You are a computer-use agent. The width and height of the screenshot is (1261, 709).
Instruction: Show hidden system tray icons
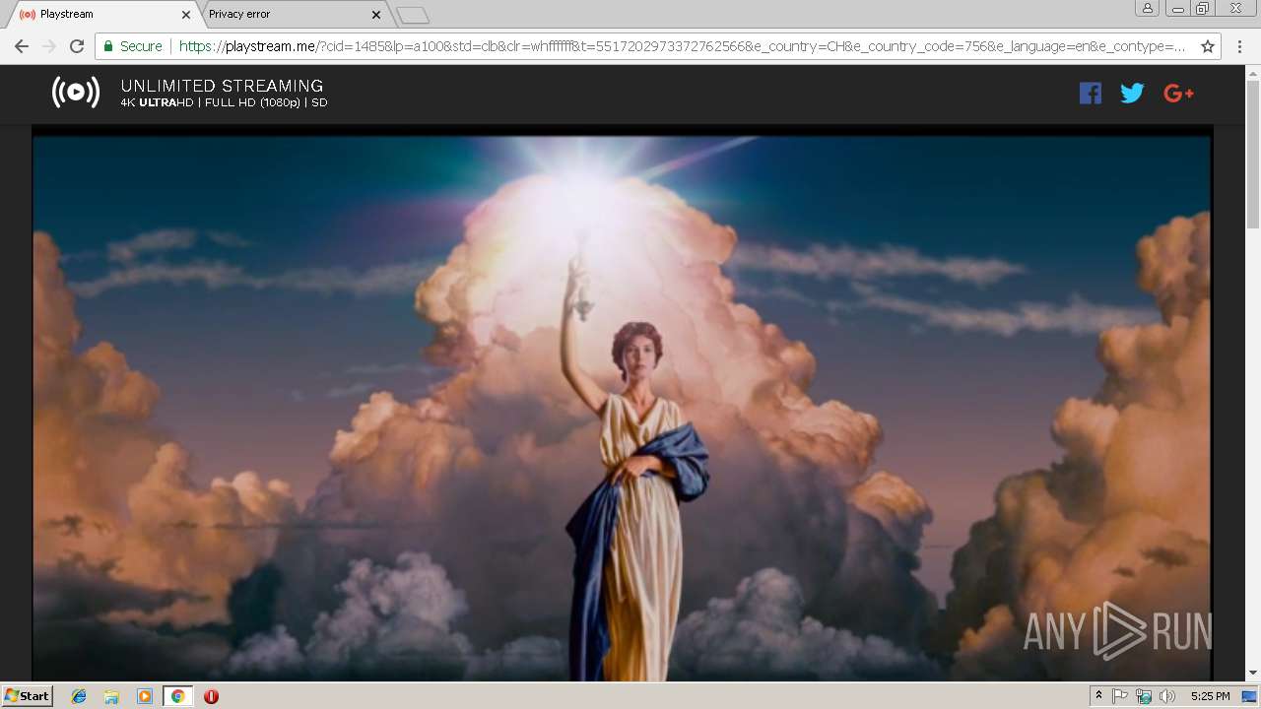click(x=1098, y=696)
